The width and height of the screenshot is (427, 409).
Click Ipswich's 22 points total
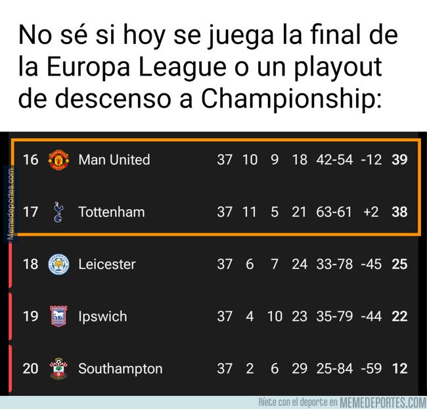[399, 316]
